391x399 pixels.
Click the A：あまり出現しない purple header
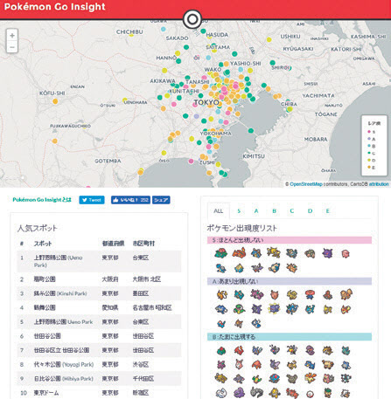click(290, 281)
